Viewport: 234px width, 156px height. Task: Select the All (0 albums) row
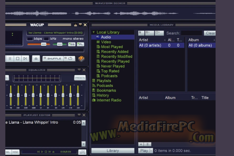pos(201,45)
